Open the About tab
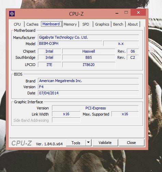 point(133,24)
